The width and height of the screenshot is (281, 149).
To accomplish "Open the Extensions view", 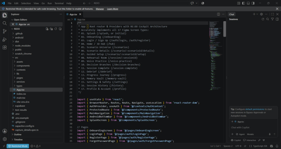I will (5, 47).
